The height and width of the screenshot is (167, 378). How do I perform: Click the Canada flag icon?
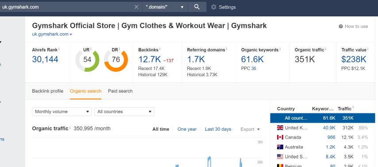(280, 137)
